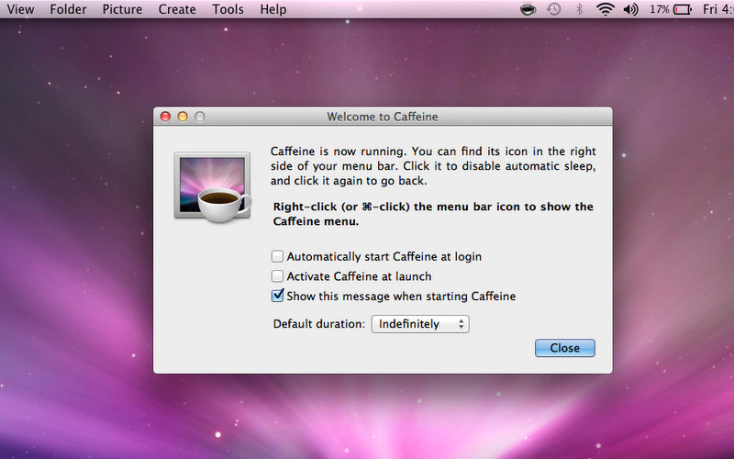Click the 17% battery percentage text

(x=660, y=9)
